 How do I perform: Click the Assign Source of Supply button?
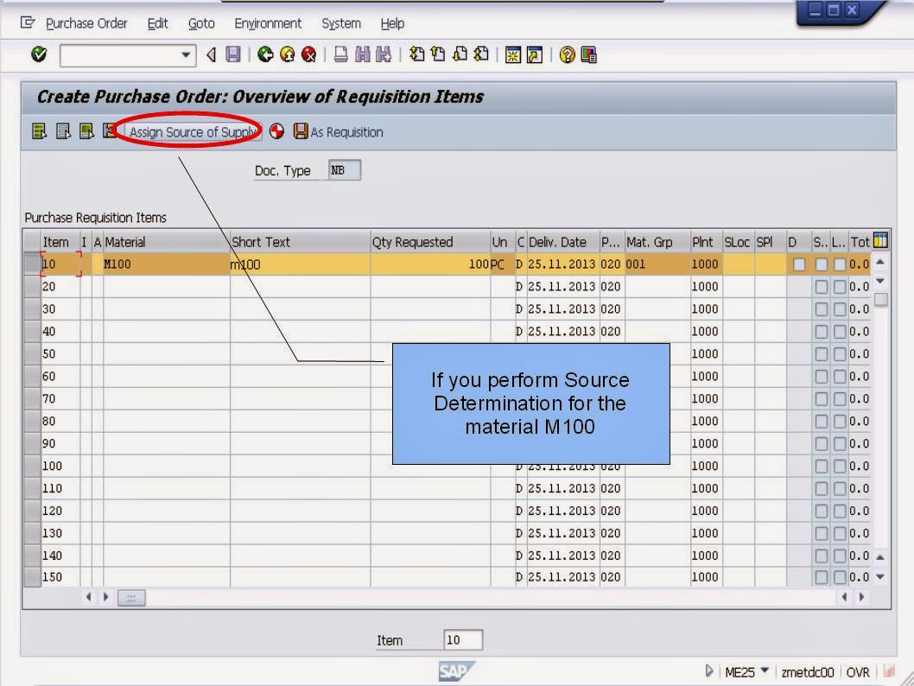[193, 131]
